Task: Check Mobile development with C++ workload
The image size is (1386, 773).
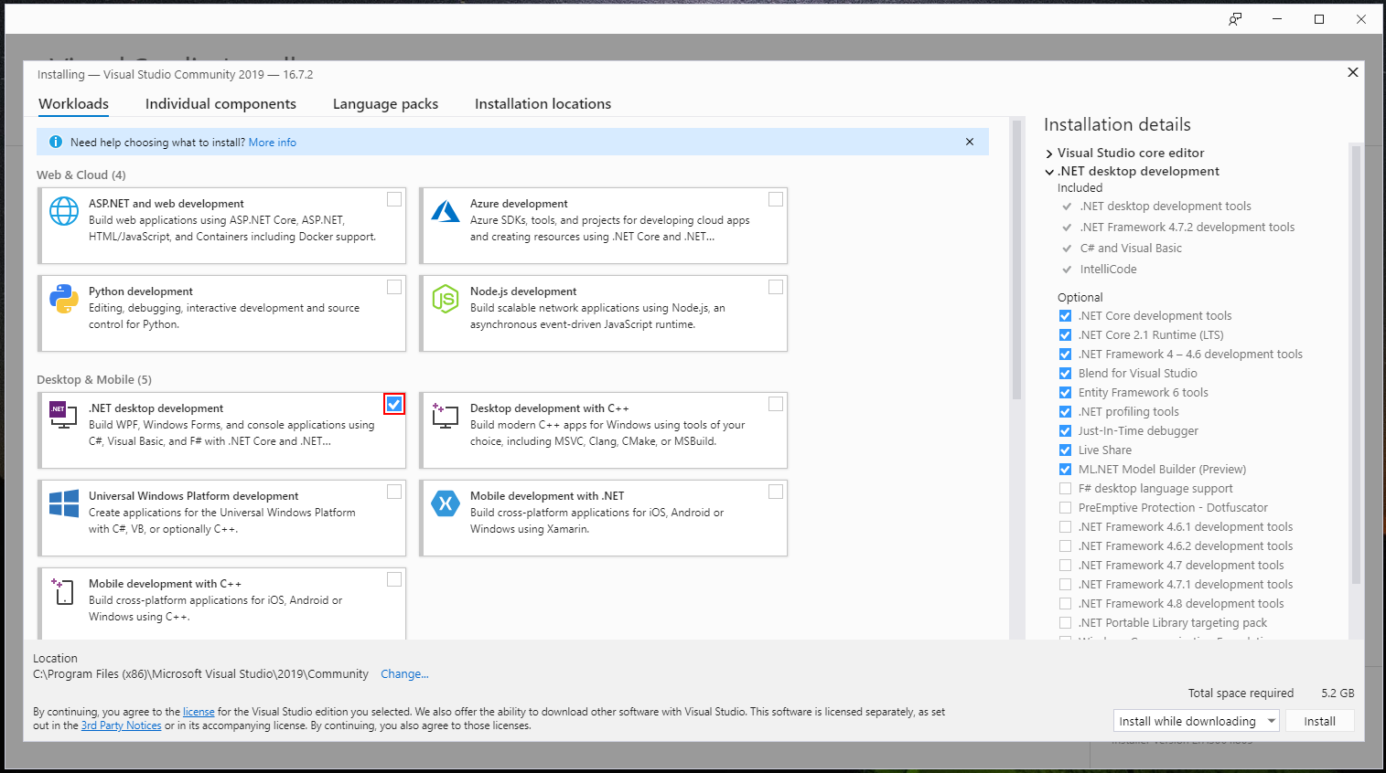Action: (x=394, y=579)
